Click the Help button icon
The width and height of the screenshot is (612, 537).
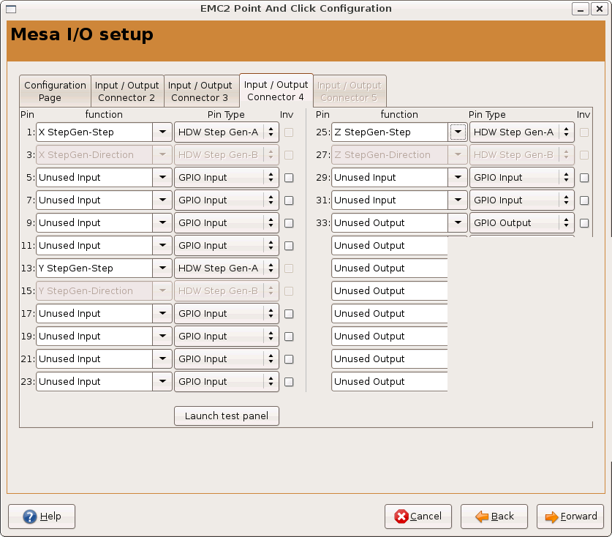(x=30, y=517)
